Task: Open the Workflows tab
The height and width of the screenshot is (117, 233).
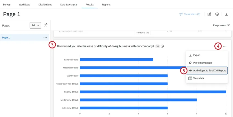Action: [x=24, y=5]
